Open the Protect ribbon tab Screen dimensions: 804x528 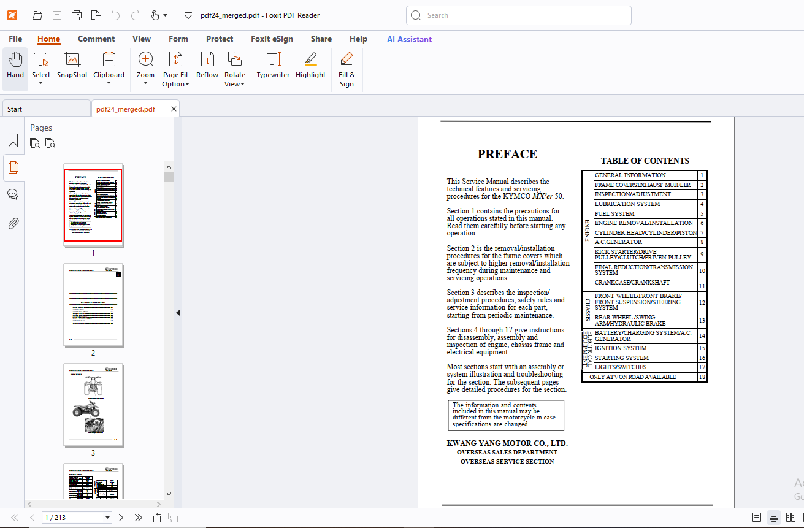pos(220,39)
